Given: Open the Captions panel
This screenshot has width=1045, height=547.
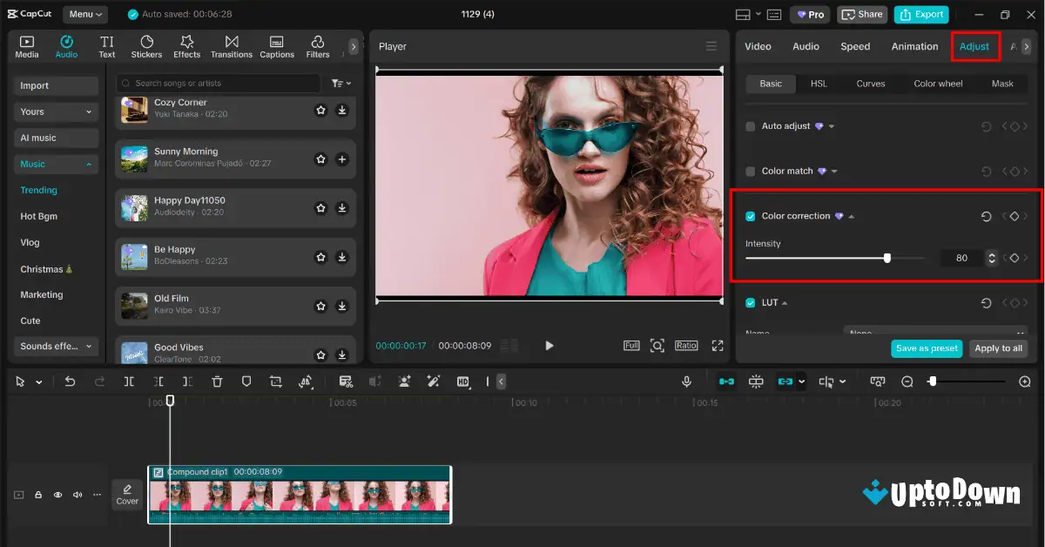Looking at the screenshot, I should [276, 46].
